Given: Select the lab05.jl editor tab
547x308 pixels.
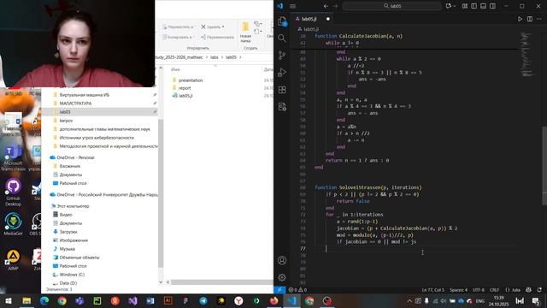Looking at the screenshot, I should (x=312, y=19).
